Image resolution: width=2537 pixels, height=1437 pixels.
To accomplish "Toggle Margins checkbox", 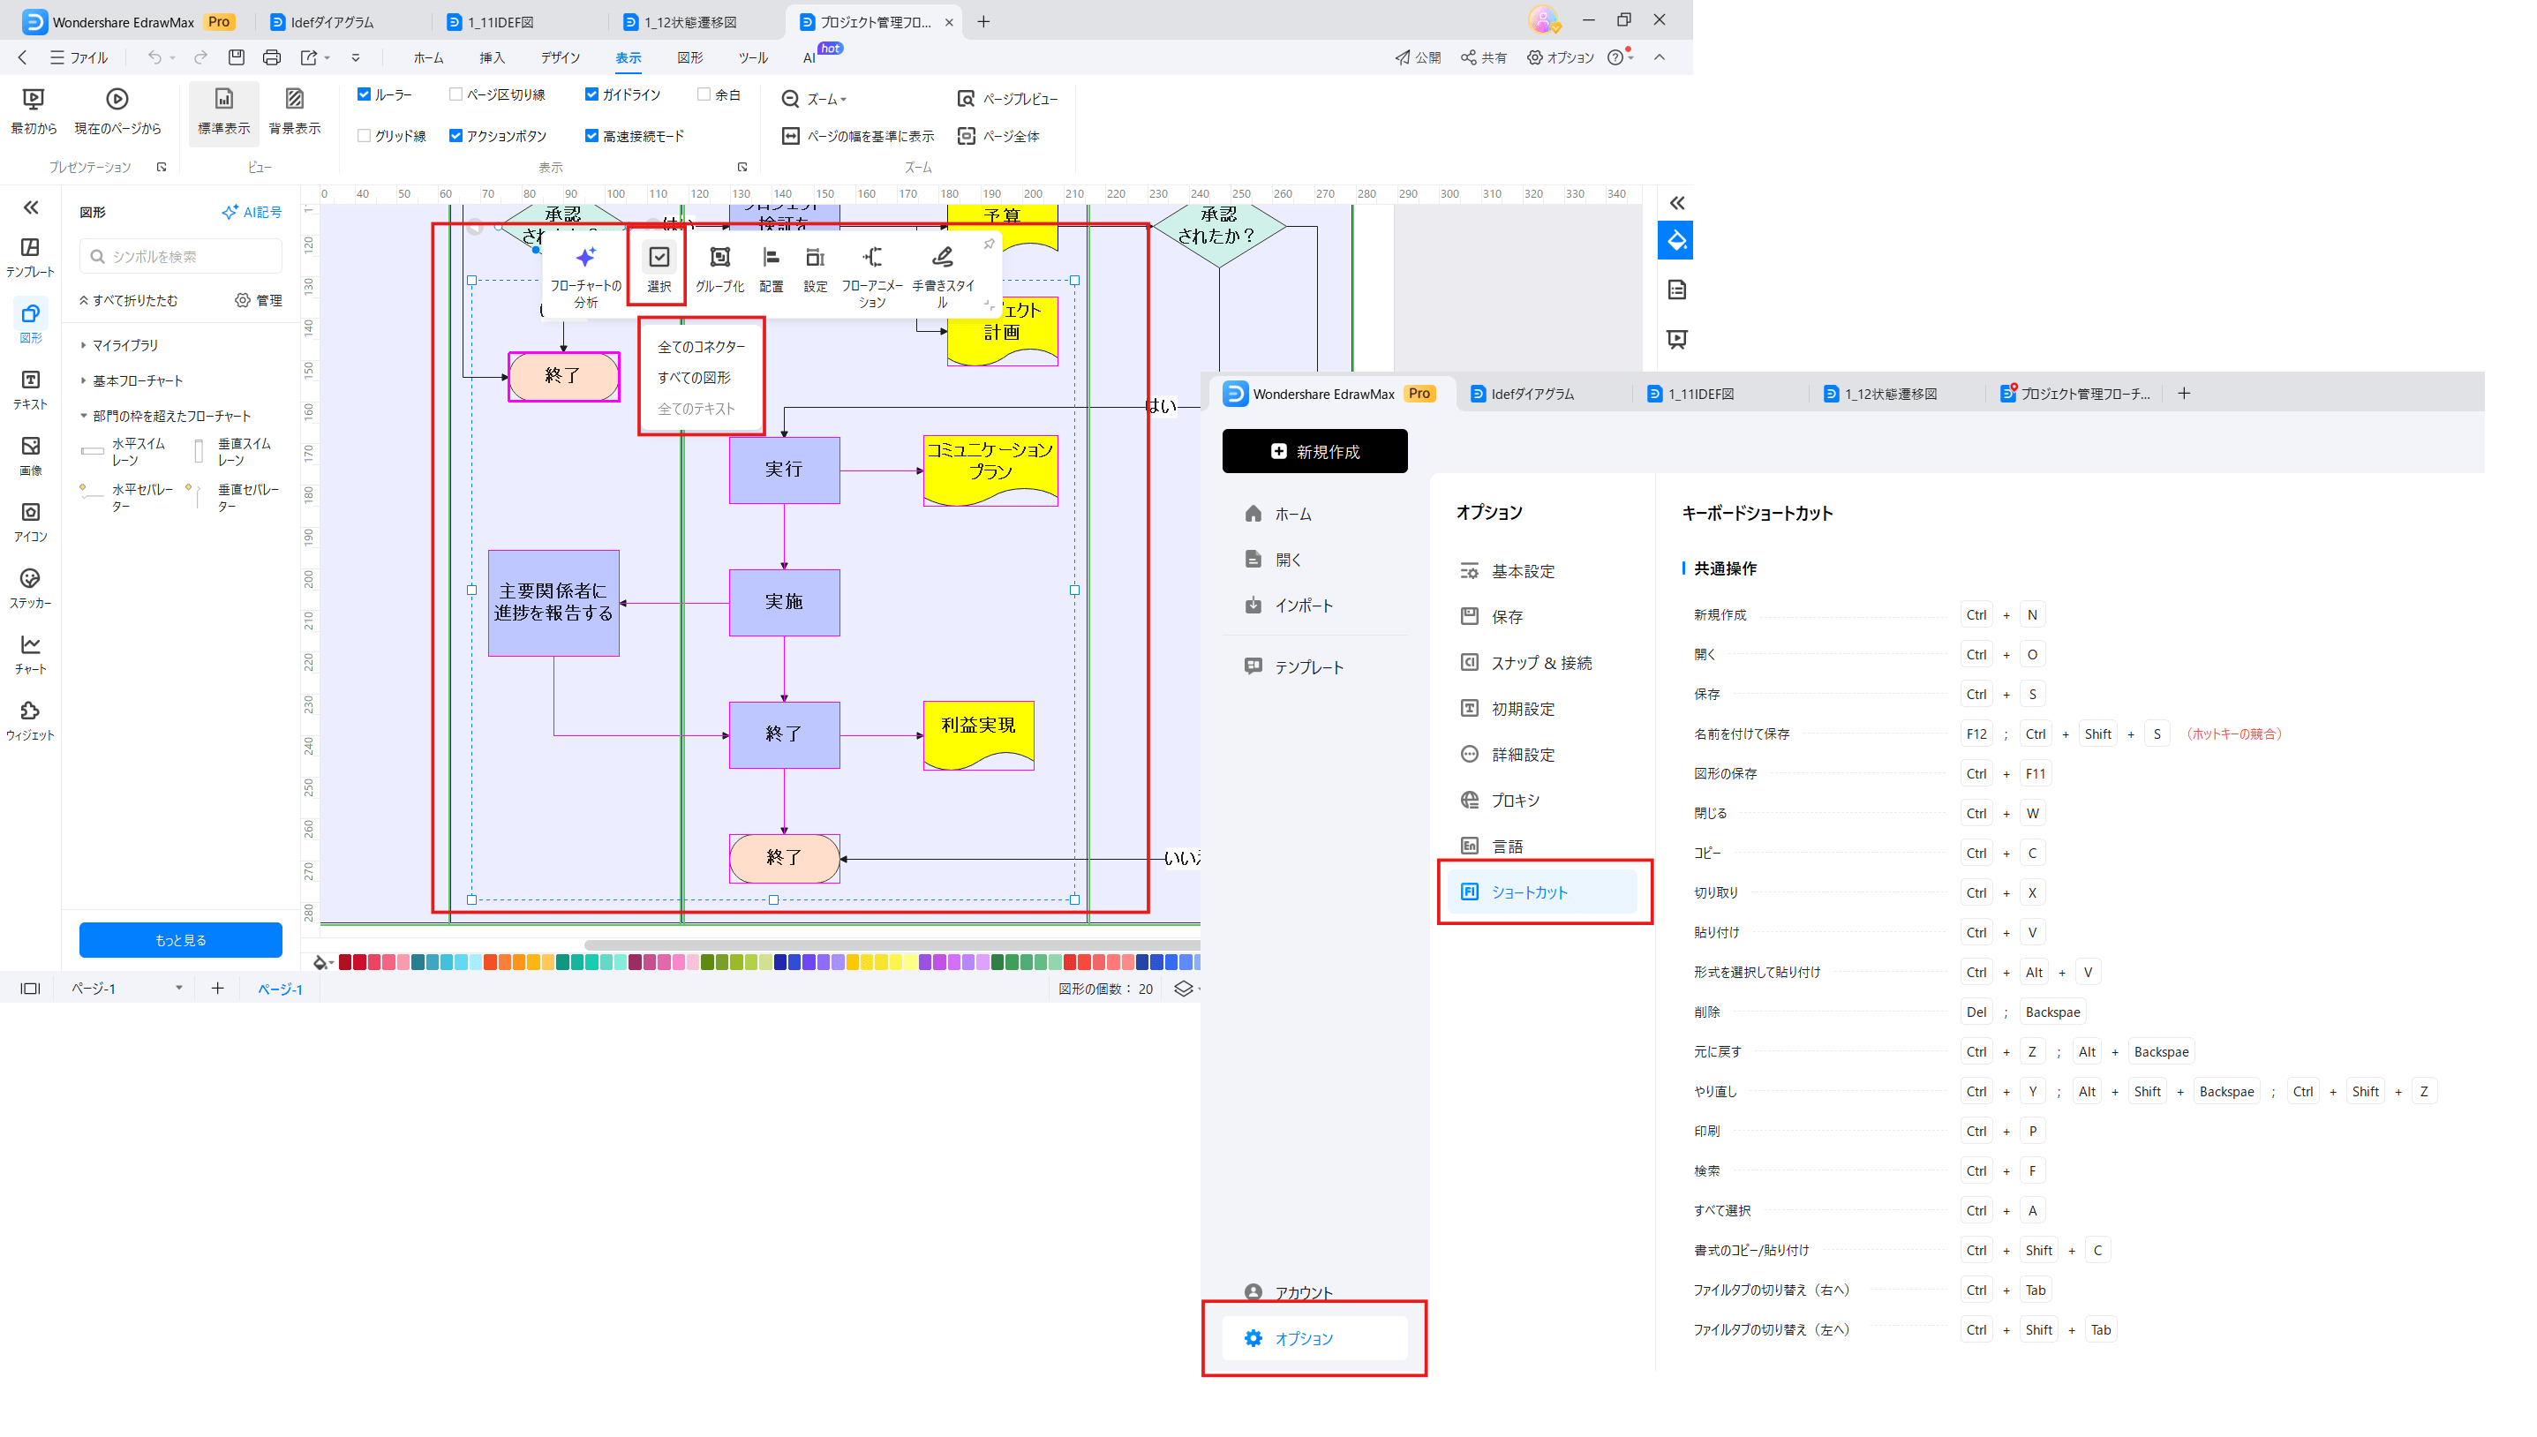I will click(704, 94).
